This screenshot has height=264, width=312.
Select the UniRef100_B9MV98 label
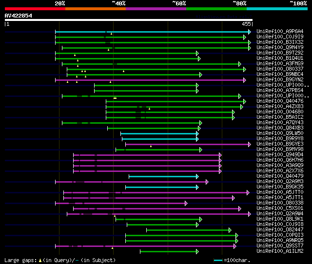point(280,150)
